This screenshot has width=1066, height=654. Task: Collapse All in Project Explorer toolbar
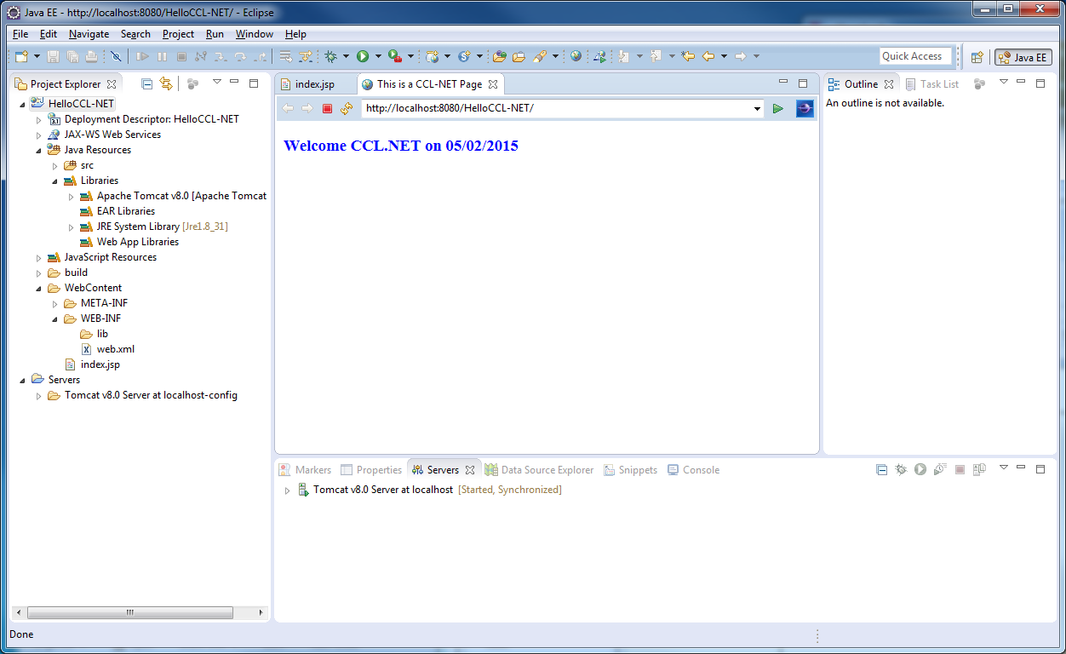point(146,83)
